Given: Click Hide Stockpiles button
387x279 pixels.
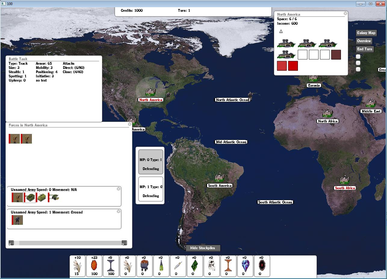Looking at the screenshot, I should tap(203, 248).
